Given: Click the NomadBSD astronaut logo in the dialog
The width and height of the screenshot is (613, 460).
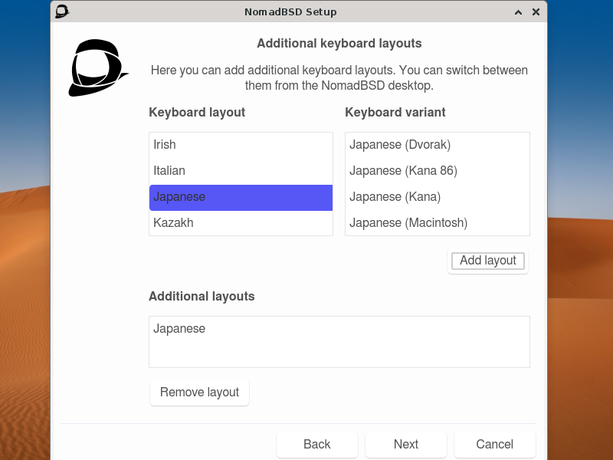Looking at the screenshot, I should [x=98, y=67].
